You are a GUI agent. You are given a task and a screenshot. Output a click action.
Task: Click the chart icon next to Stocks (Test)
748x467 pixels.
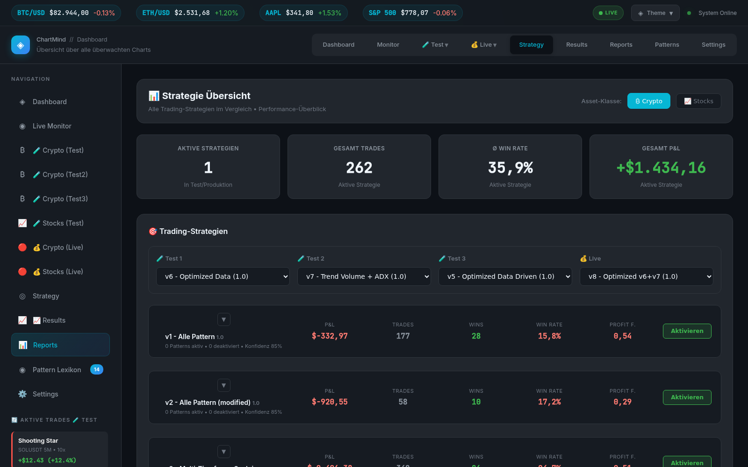coord(22,223)
